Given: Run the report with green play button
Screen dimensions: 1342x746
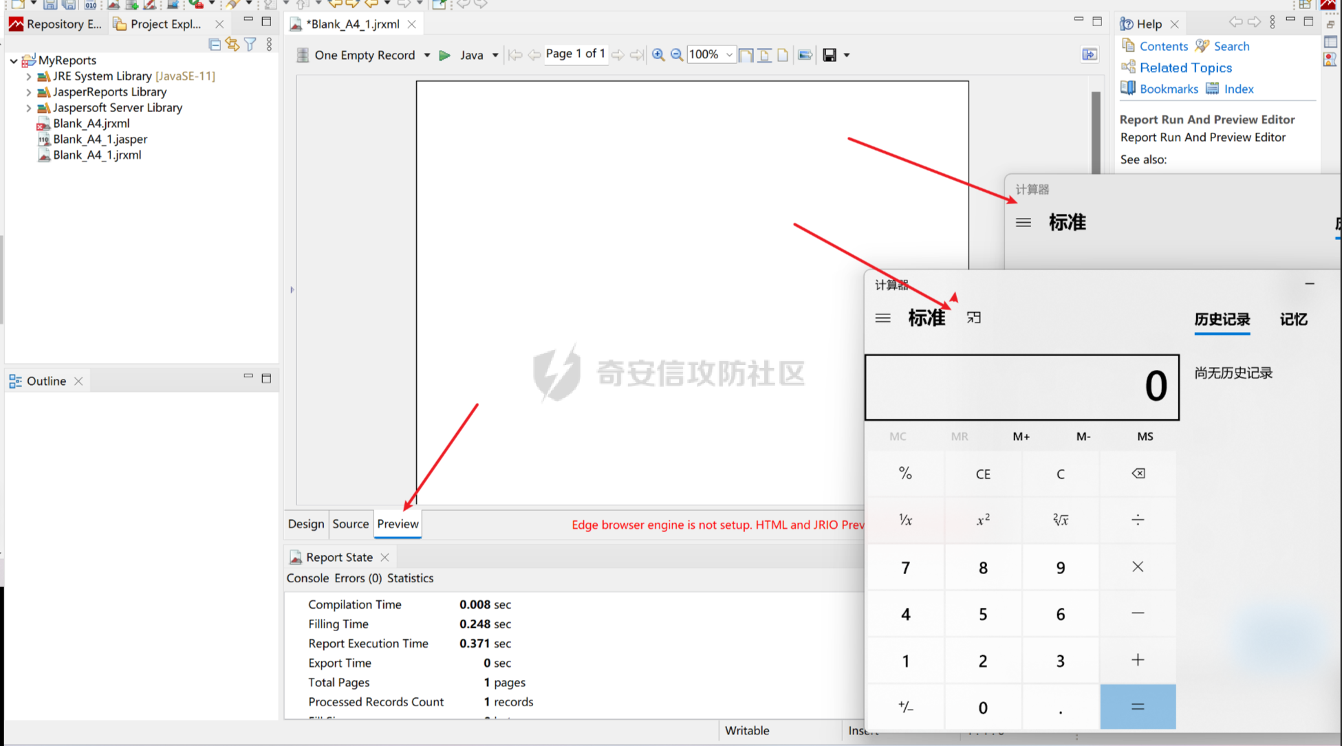Looking at the screenshot, I should pos(444,55).
